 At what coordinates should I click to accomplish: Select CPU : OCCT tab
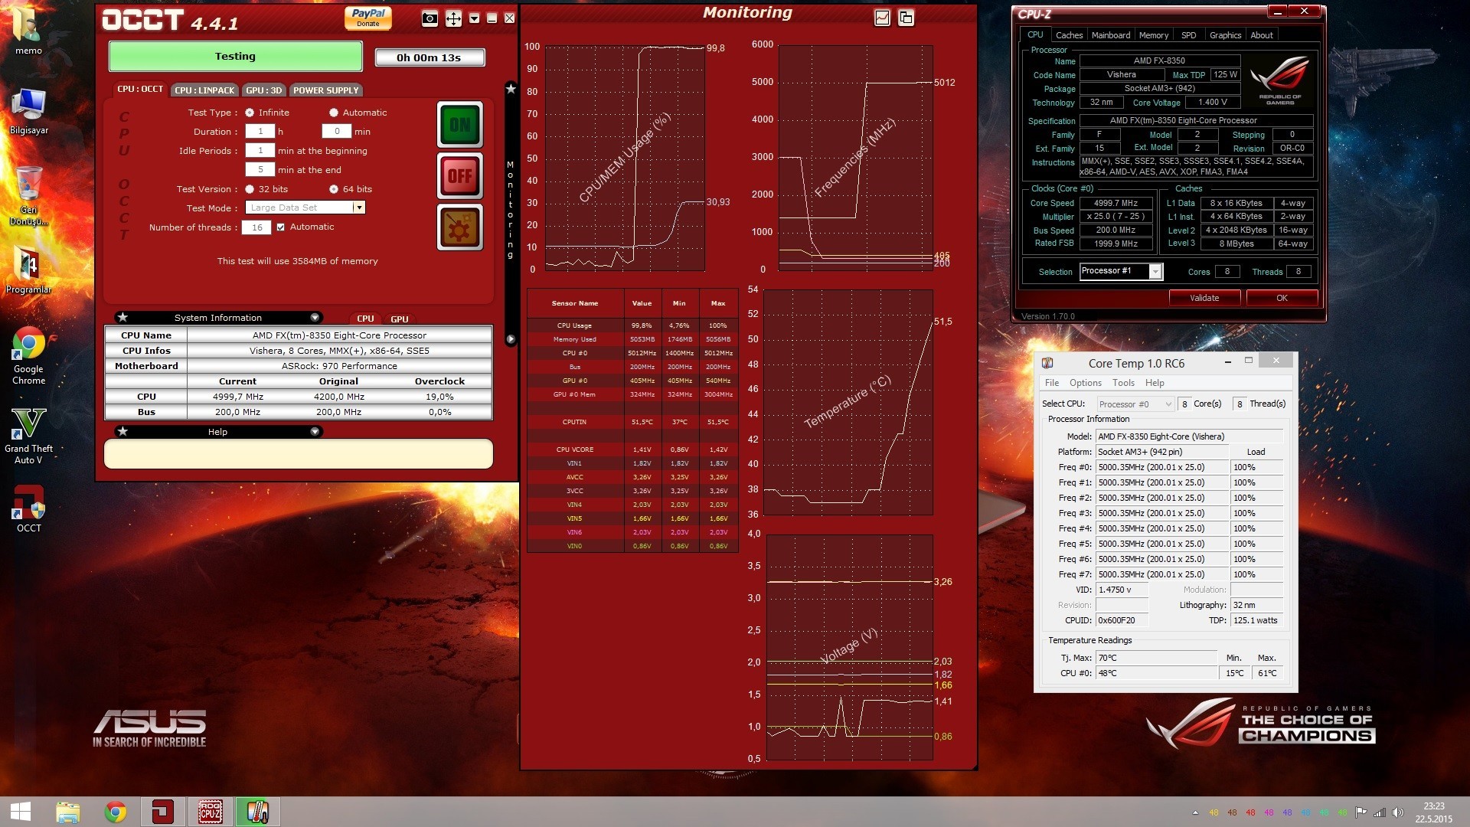click(x=140, y=89)
